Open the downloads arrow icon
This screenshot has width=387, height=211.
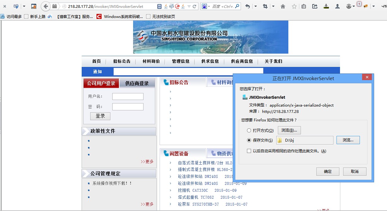(x=326, y=6)
